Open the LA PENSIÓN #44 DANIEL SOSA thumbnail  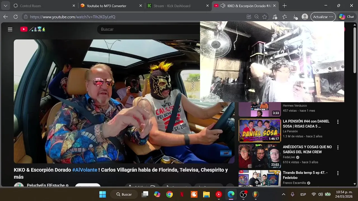pos(260,131)
